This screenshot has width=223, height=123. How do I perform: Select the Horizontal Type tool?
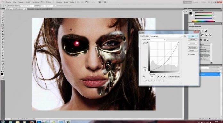coord(3,53)
